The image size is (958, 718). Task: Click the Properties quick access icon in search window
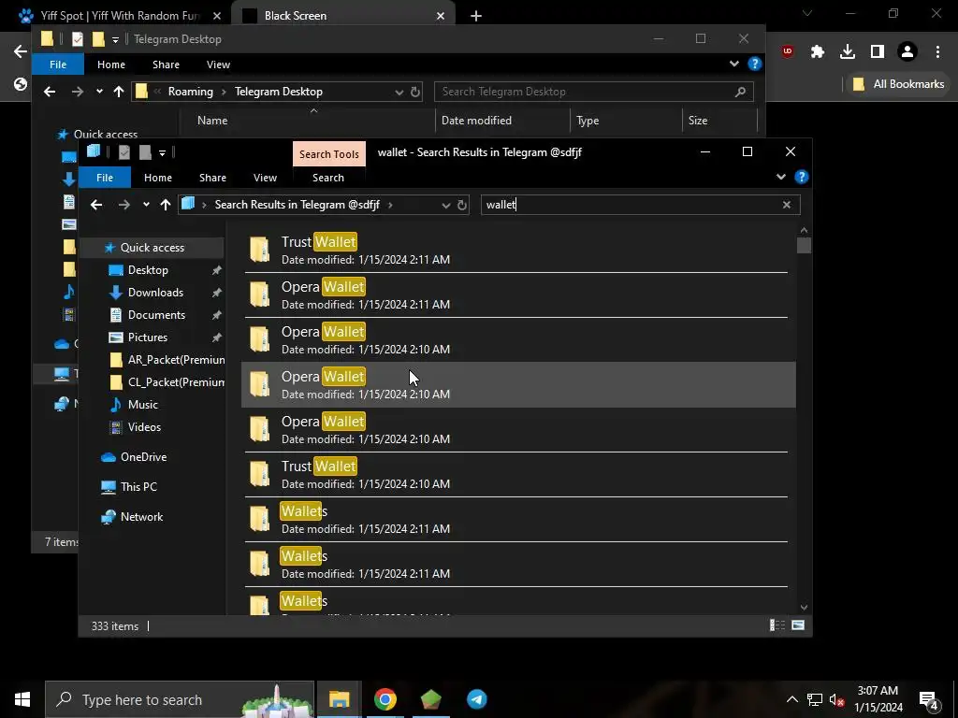(x=124, y=152)
